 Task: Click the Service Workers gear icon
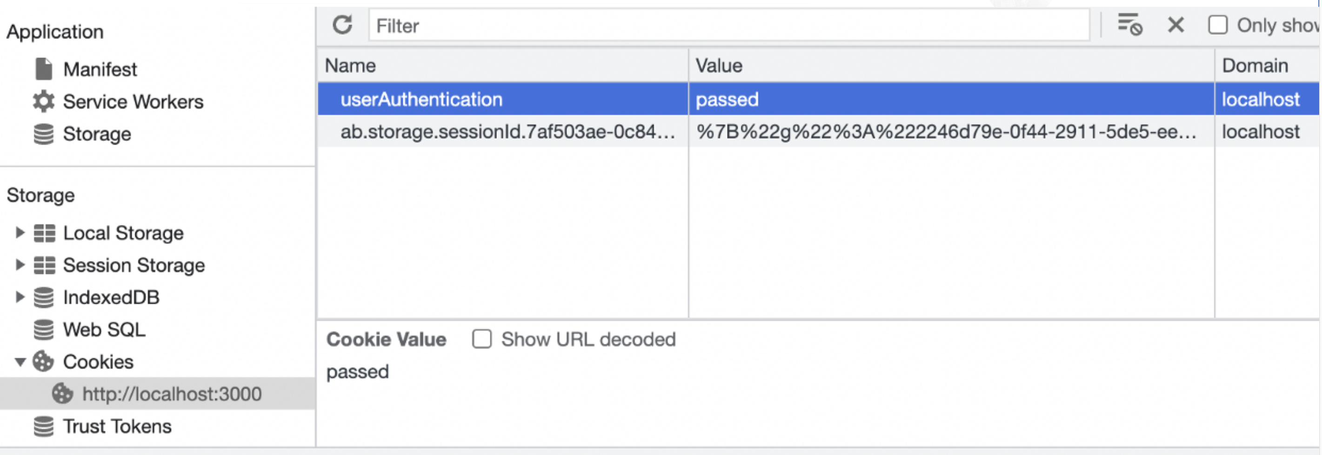(44, 102)
